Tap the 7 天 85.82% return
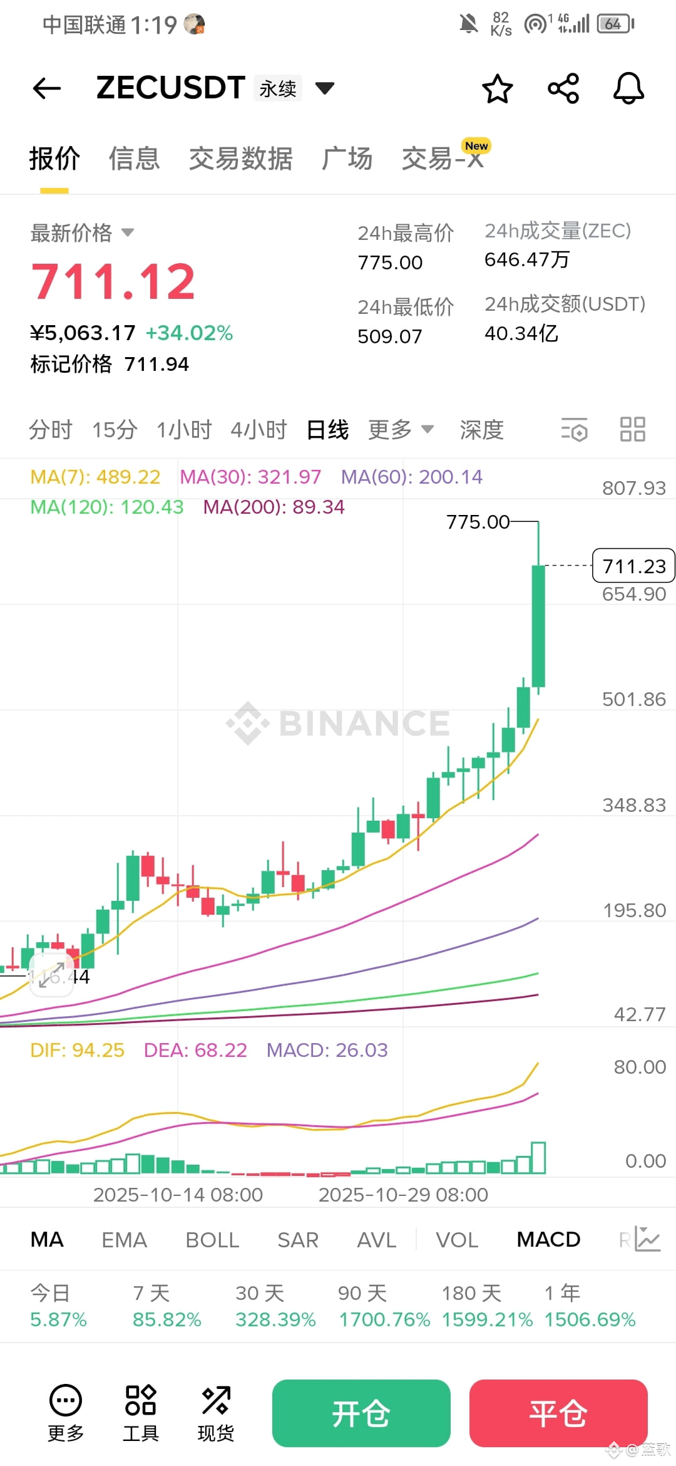The height and width of the screenshot is (1466, 676). (x=167, y=1306)
